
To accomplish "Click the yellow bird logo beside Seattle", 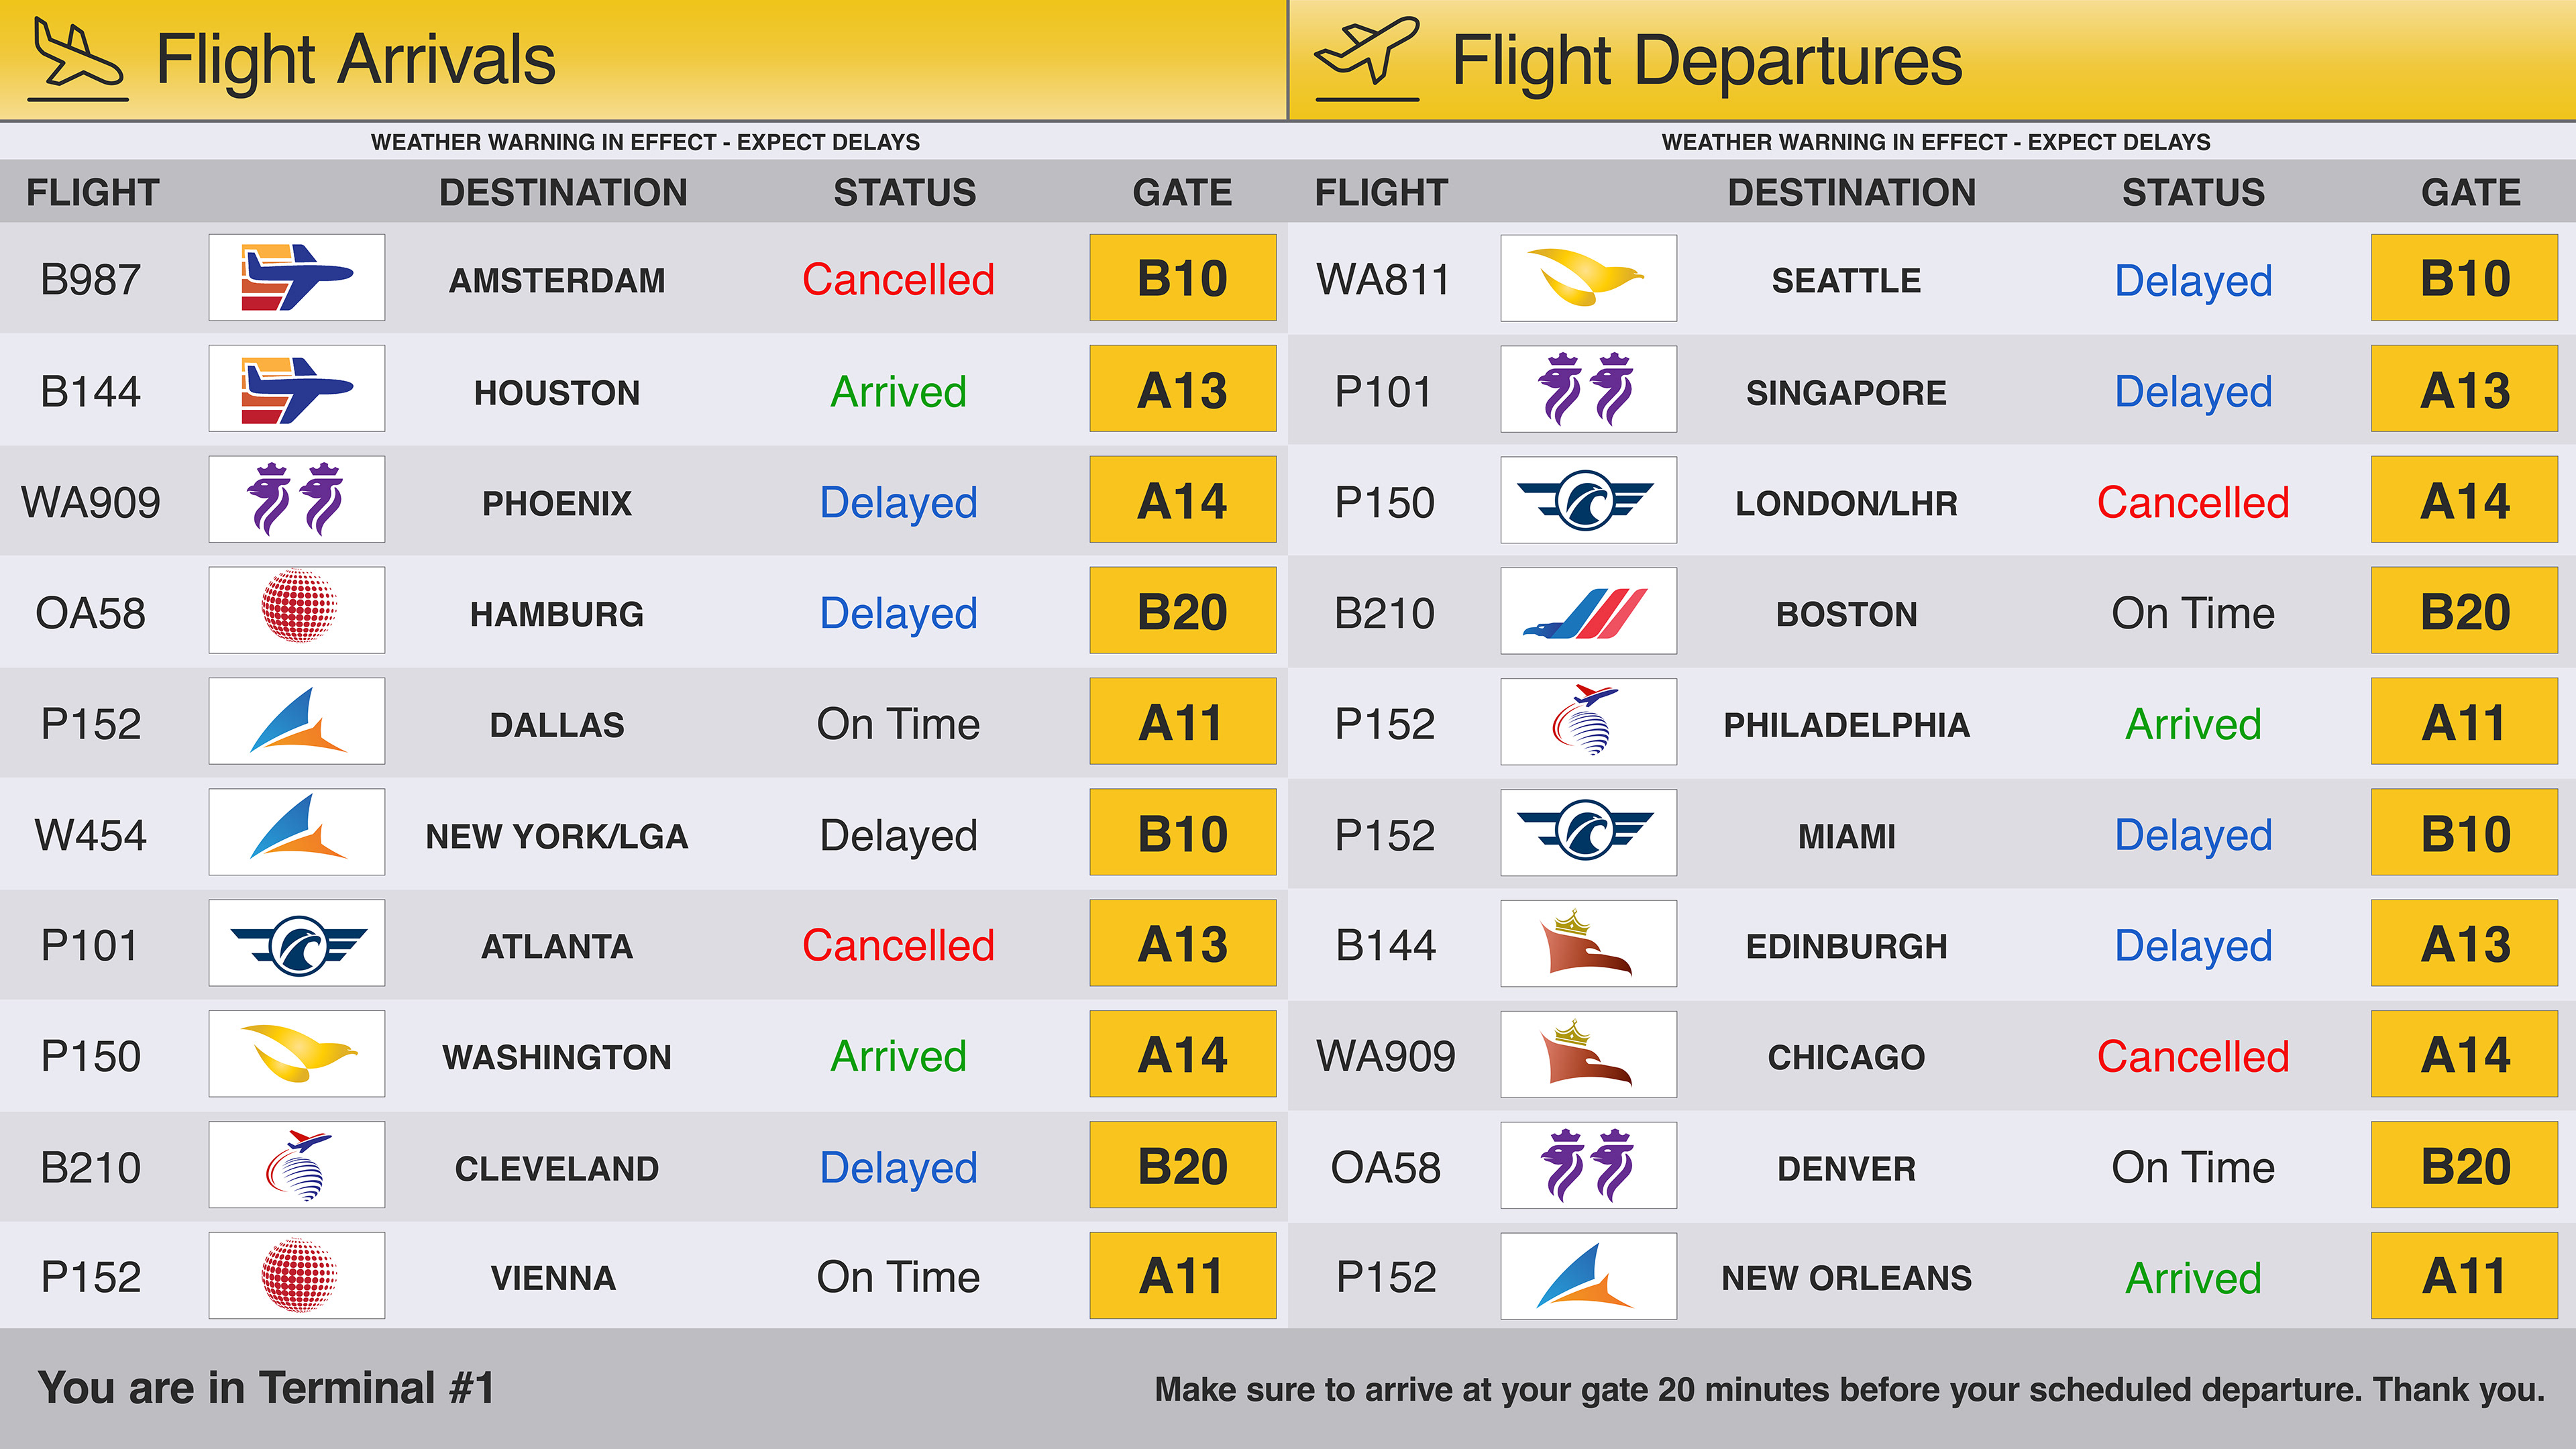I will tap(1587, 278).
